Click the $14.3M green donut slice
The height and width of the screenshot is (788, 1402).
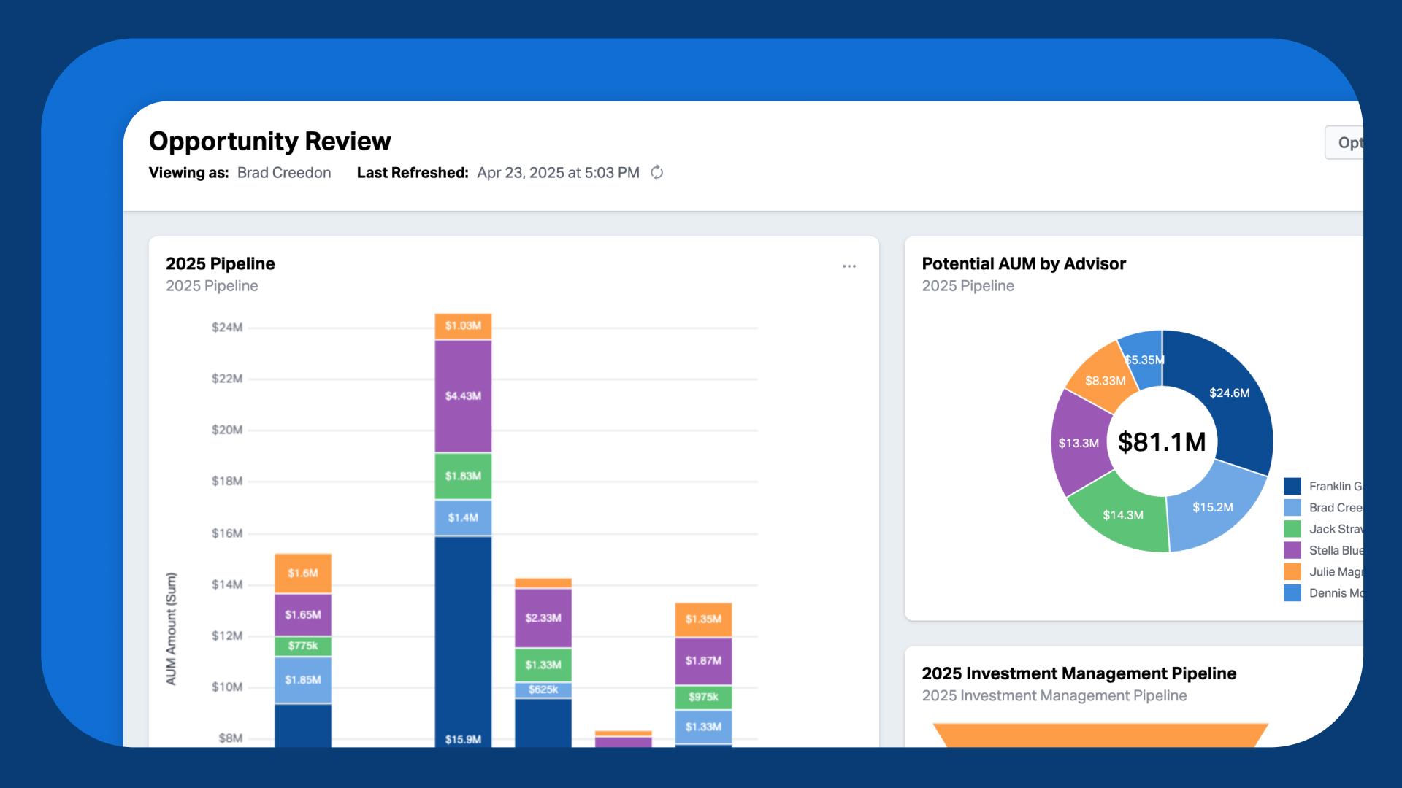(1122, 515)
